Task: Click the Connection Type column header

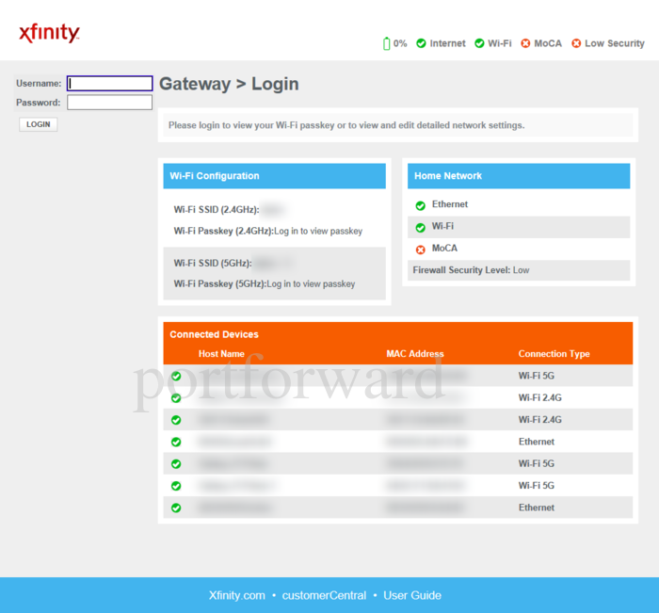Action: (554, 354)
